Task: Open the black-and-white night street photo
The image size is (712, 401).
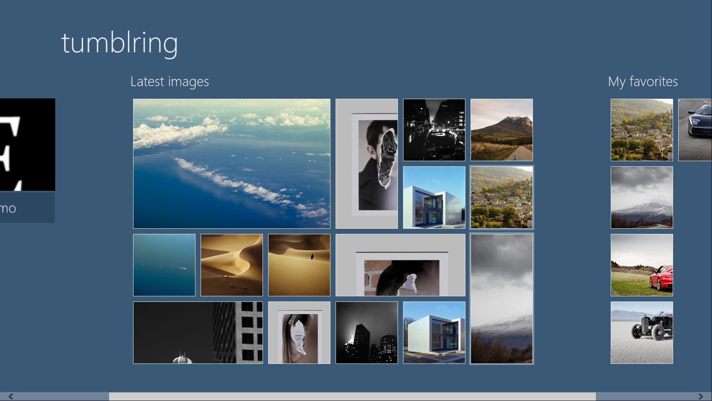Action: click(x=434, y=130)
